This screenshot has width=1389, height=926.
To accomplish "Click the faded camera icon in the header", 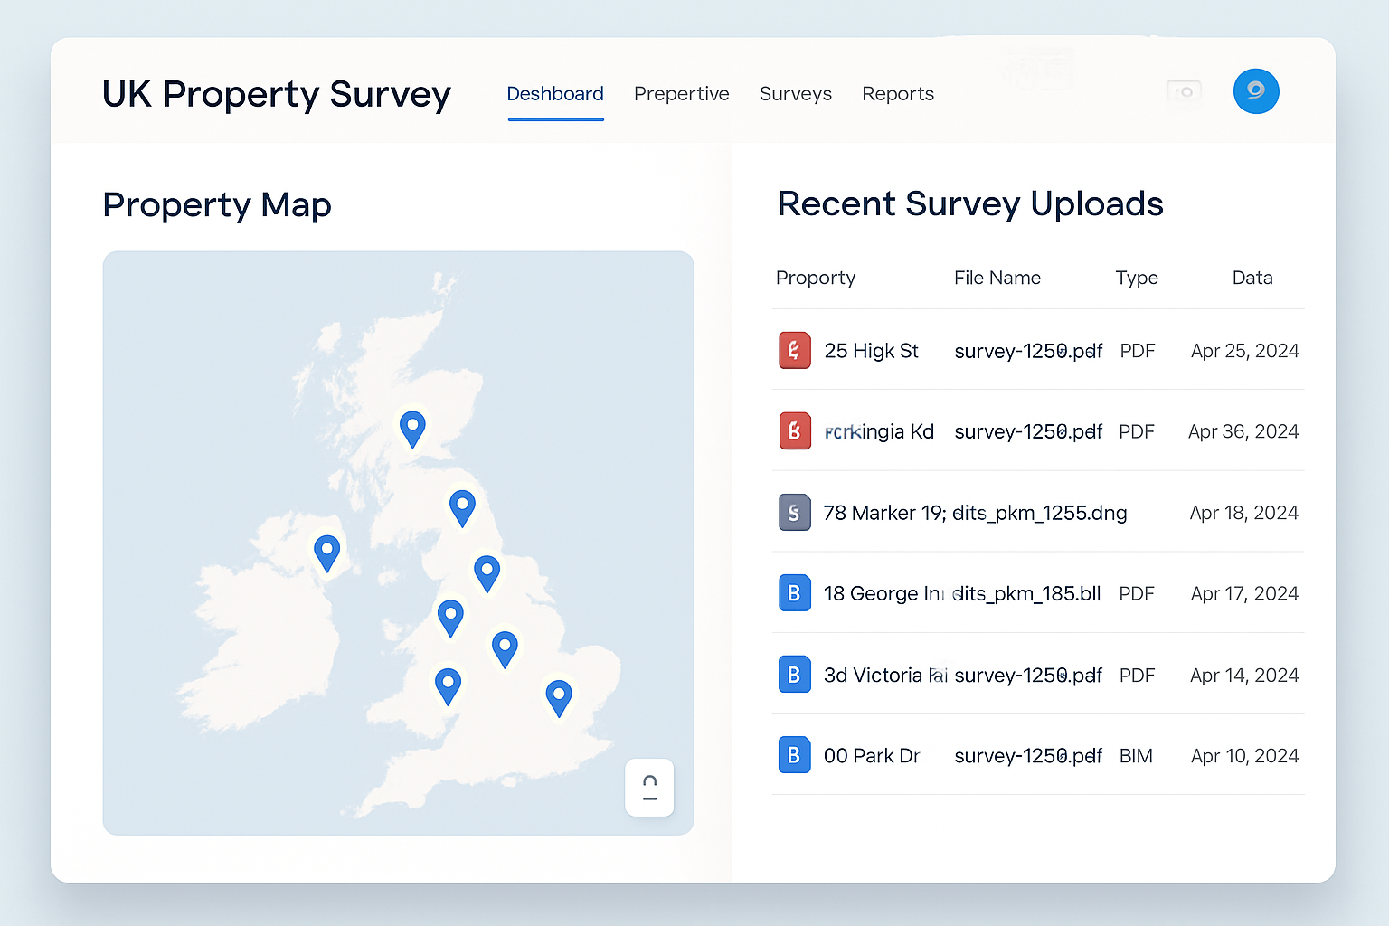I will click(x=1184, y=91).
